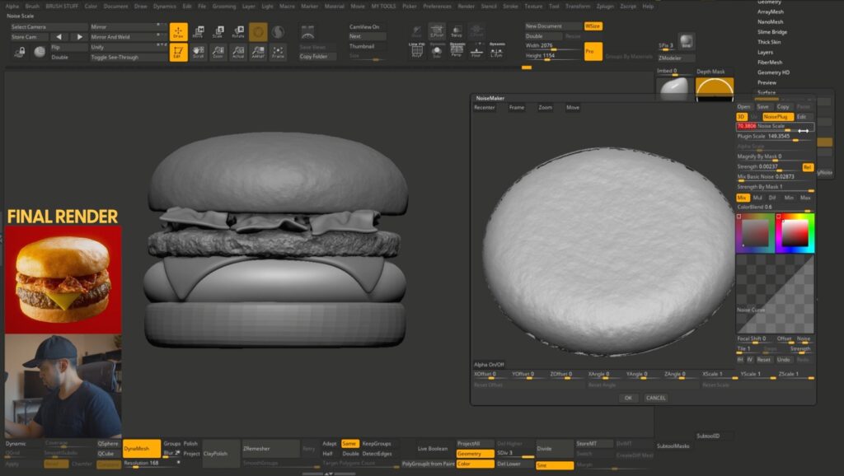Screen dimensions: 844x476
Task: Click the Scroll canvas icon
Action: pyautogui.click(x=198, y=52)
